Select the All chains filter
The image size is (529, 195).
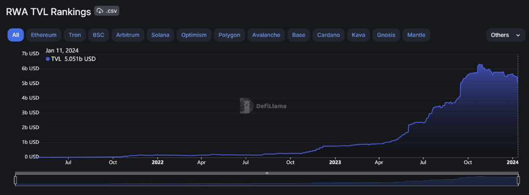[16, 35]
